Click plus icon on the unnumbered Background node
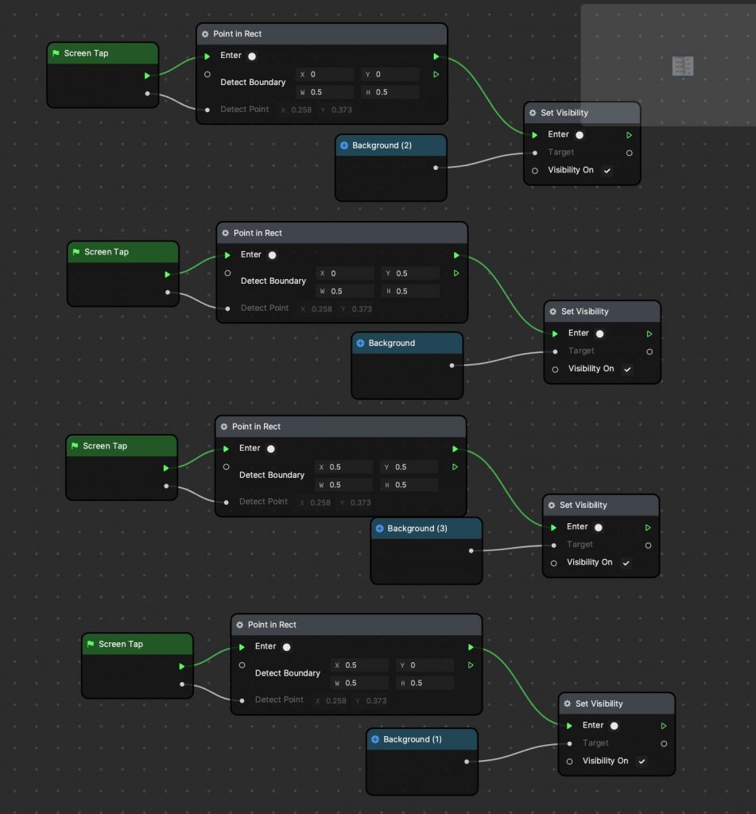 point(360,343)
